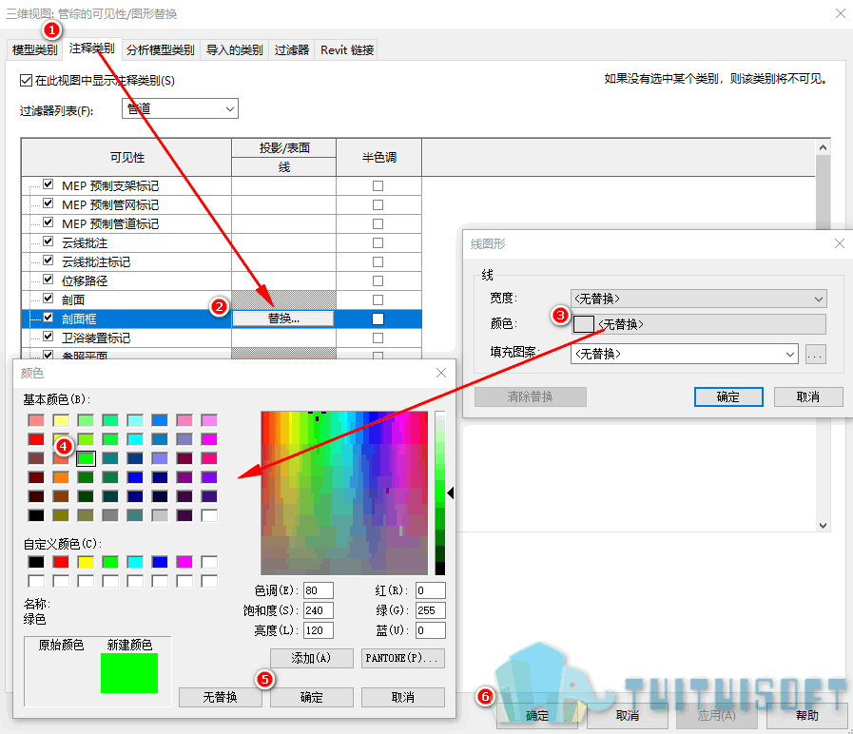The width and height of the screenshot is (853, 734).
Task: Open the 宽度 dropdown in 线图形
Action: (x=699, y=299)
